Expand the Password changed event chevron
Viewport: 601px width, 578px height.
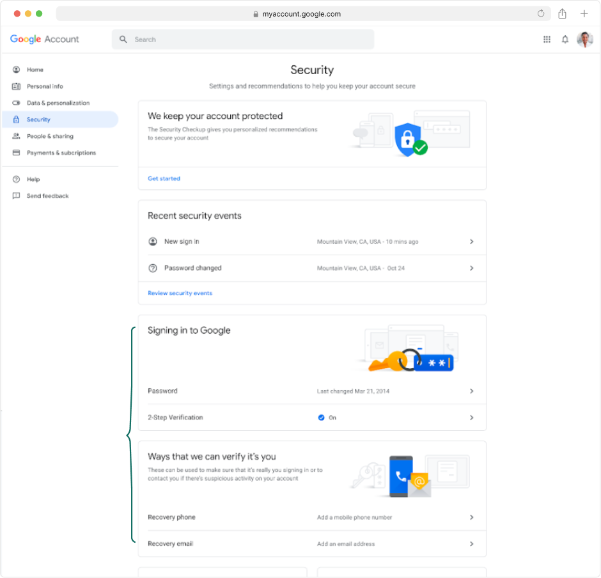pyautogui.click(x=471, y=268)
